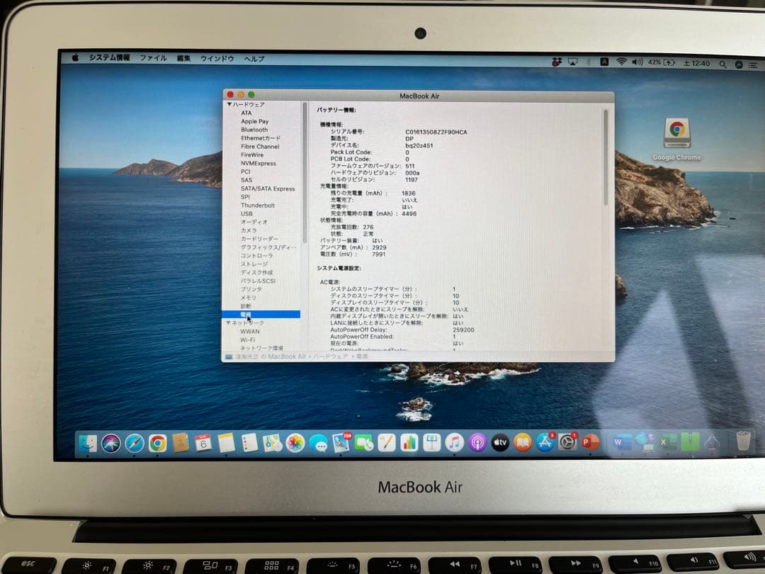This screenshot has height=574, width=765.
Task: Collapse the ネットワーク section
Action: coord(230,322)
